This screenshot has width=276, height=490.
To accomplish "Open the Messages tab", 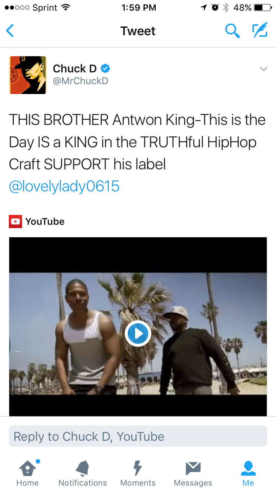I will coord(193,473).
